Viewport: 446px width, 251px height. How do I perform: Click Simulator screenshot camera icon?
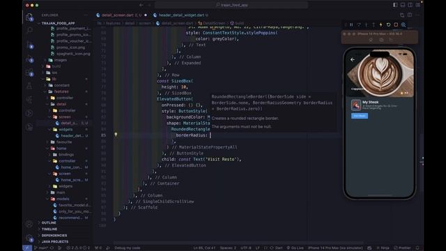coord(381,40)
